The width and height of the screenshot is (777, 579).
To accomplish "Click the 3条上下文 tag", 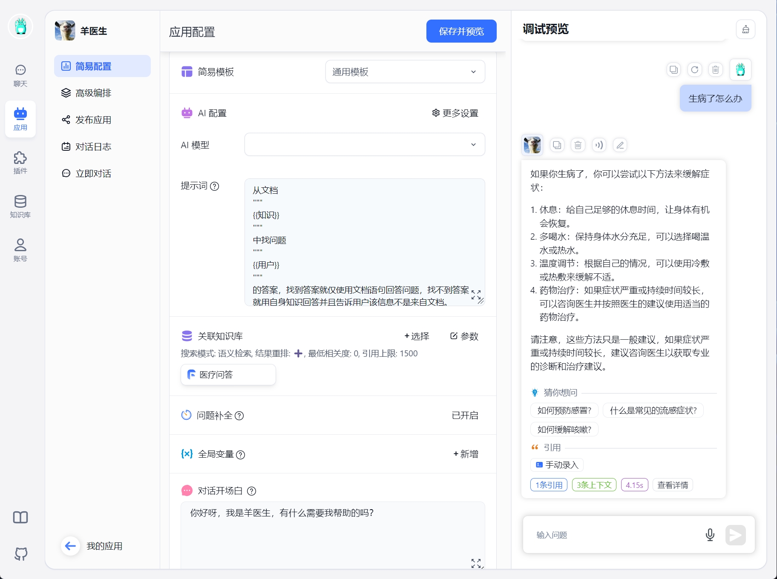I will coord(594,485).
